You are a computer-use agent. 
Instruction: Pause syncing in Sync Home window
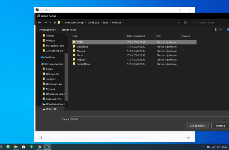pos(40,138)
